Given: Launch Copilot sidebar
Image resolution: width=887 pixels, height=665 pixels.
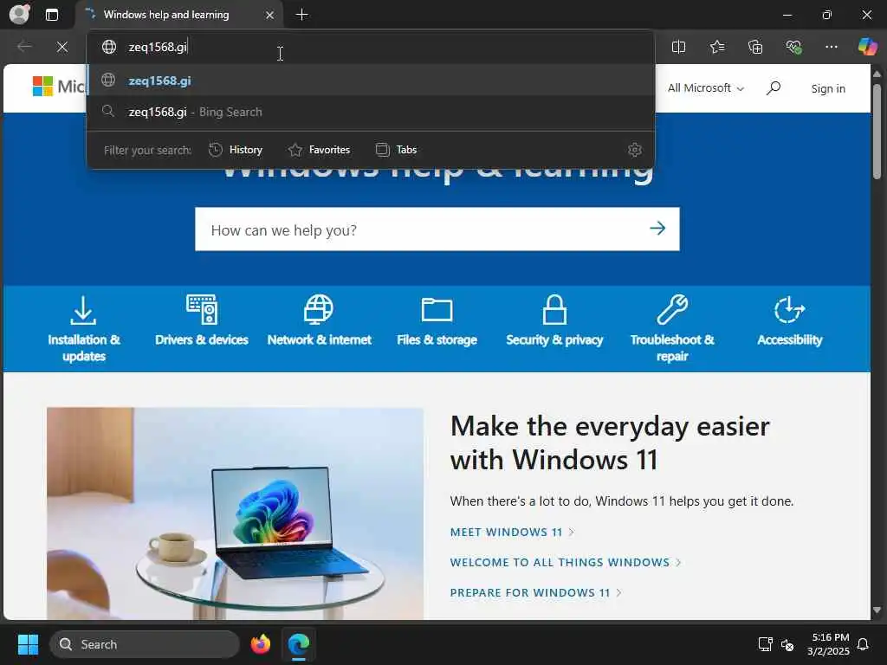Looking at the screenshot, I should pyautogui.click(x=867, y=47).
